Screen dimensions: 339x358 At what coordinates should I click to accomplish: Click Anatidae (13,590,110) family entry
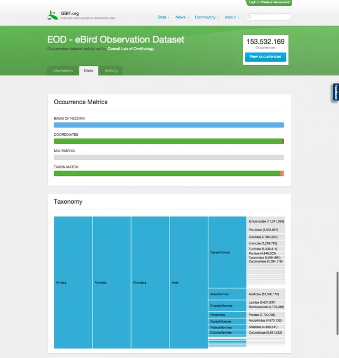[x=266, y=294]
